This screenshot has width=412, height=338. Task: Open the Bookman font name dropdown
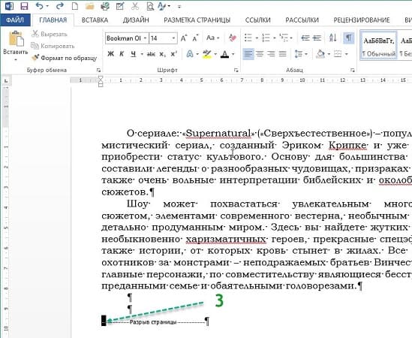click(145, 38)
